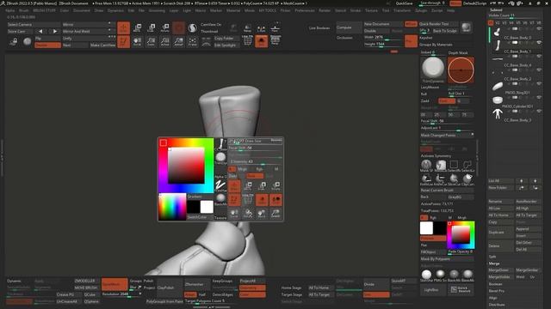Toggle the Line Fill PolyFrame icon
The width and height of the screenshot is (551, 309).
(x=247, y=41)
